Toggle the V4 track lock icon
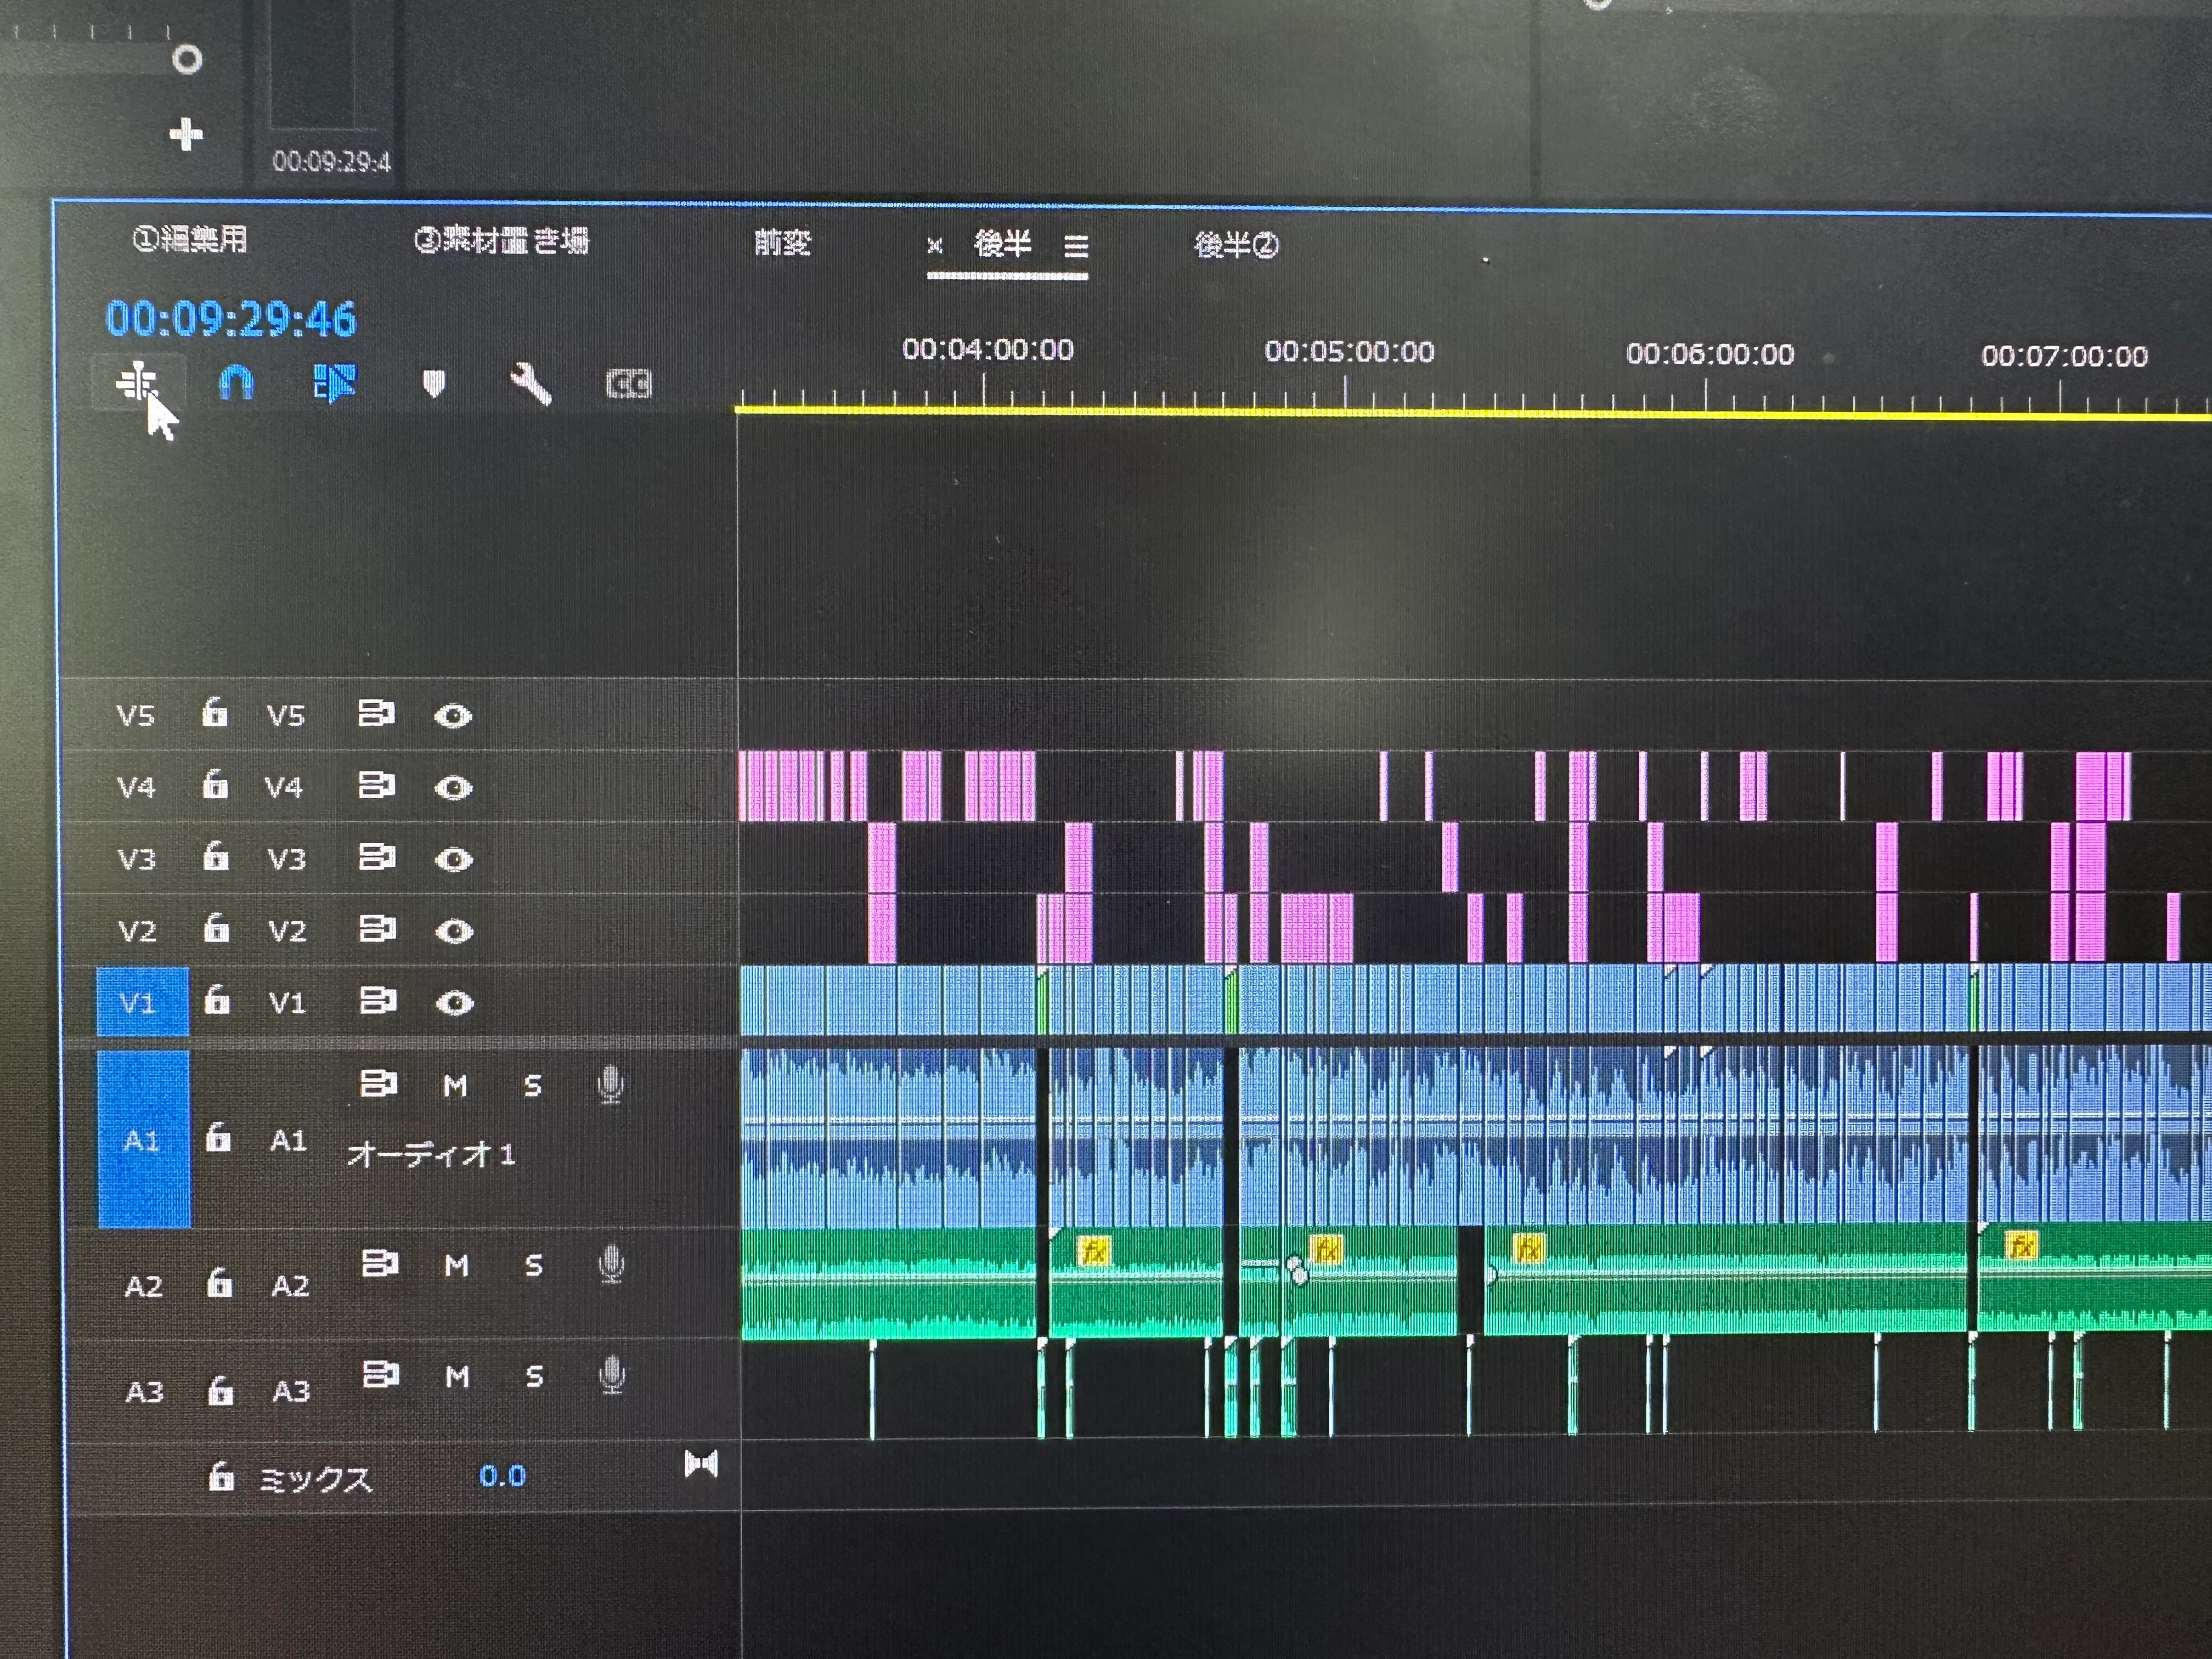The height and width of the screenshot is (1659, 2212). click(x=214, y=786)
